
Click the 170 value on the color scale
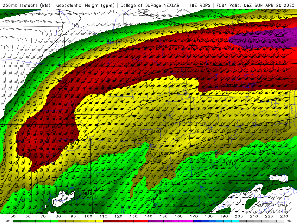point(194,216)
